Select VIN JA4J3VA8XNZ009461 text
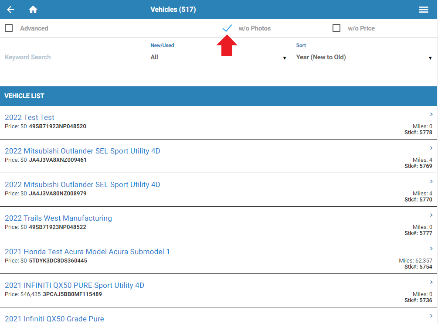438x324 pixels. (58, 160)
